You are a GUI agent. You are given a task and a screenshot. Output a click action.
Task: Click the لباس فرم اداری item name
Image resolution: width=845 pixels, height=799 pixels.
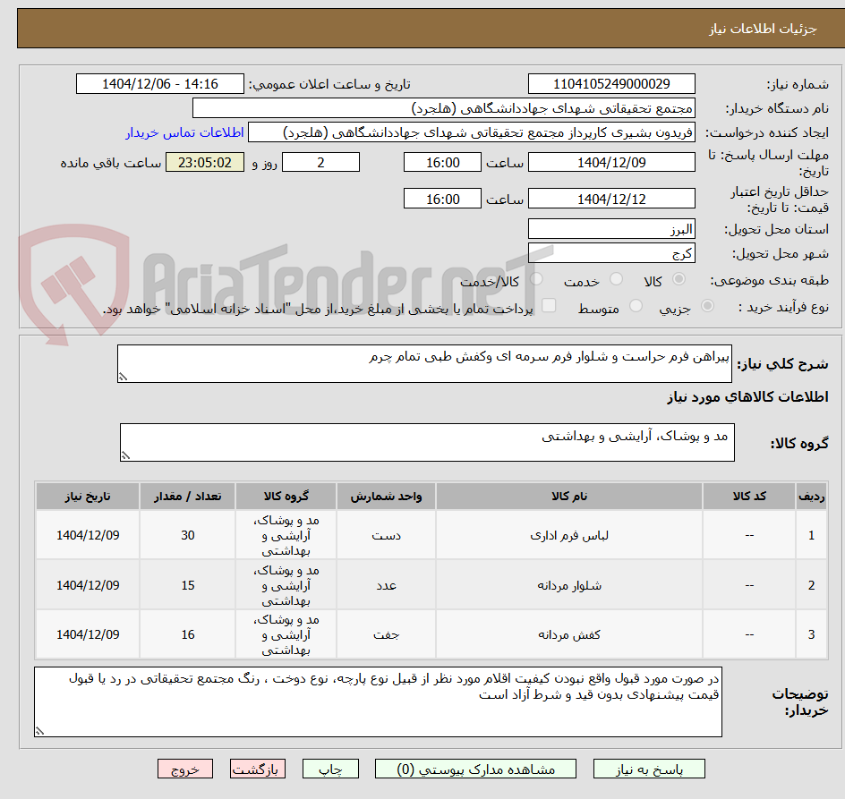[x=569, y=536]
